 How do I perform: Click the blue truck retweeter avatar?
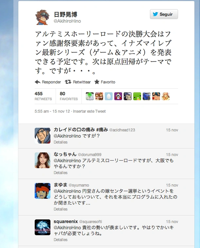coord(147,96)
